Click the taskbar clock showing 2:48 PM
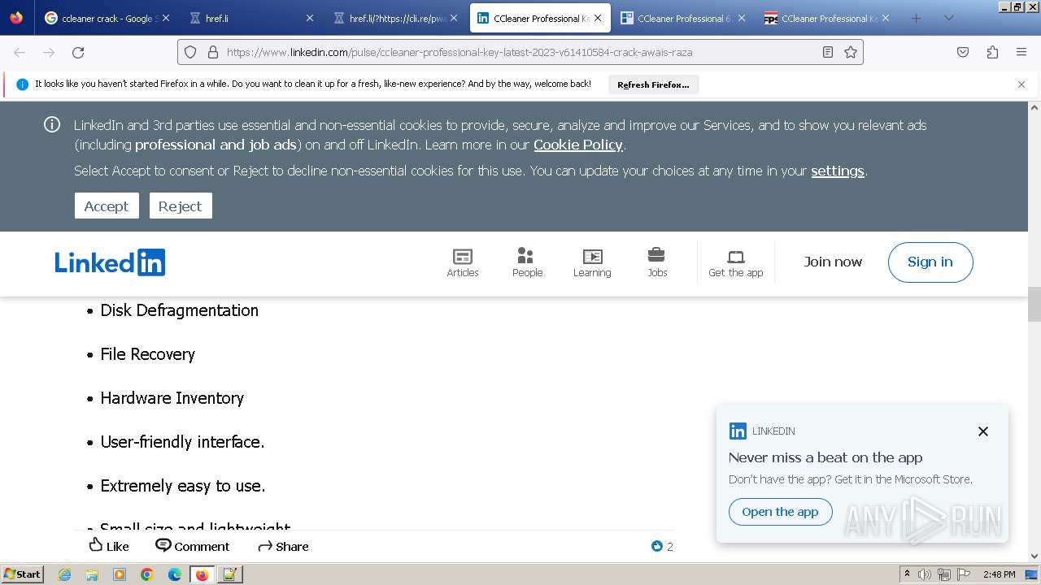The width and height of the screenshot is (1041, 585). 999,574
